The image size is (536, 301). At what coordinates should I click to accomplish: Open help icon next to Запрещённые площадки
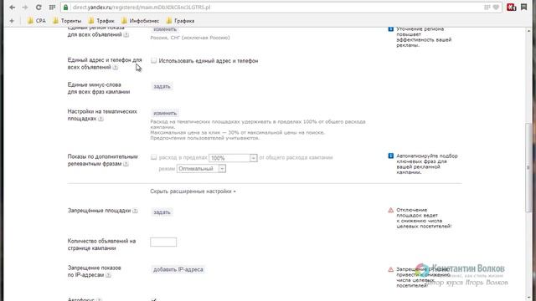(135, 211)
